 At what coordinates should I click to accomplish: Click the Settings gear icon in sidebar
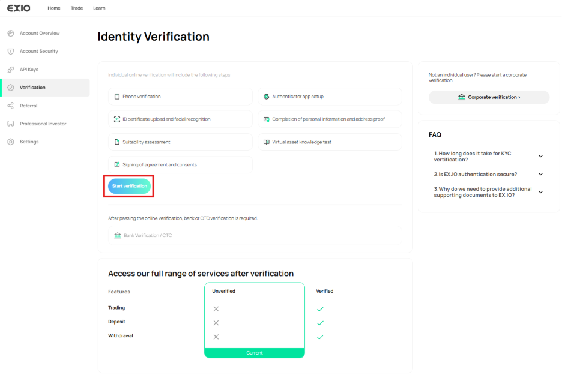(x=11, y=142)
